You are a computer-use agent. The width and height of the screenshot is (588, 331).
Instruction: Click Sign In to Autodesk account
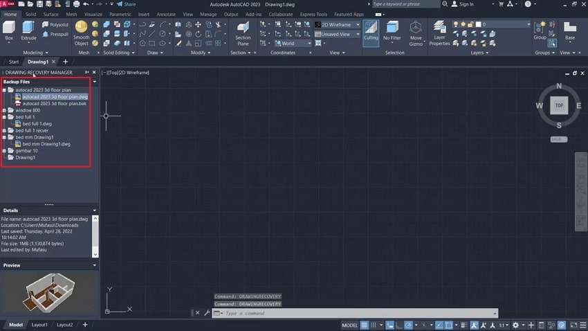pyautogui.click(x=462, y=4)
